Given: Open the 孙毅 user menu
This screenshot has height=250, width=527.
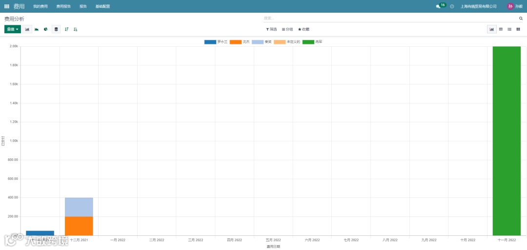Looking at the screenshot, I should coord(515,6).
